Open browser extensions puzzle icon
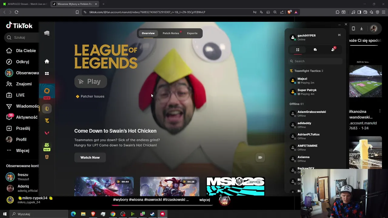Screen dimensions: 388x218 coord(337,12)
